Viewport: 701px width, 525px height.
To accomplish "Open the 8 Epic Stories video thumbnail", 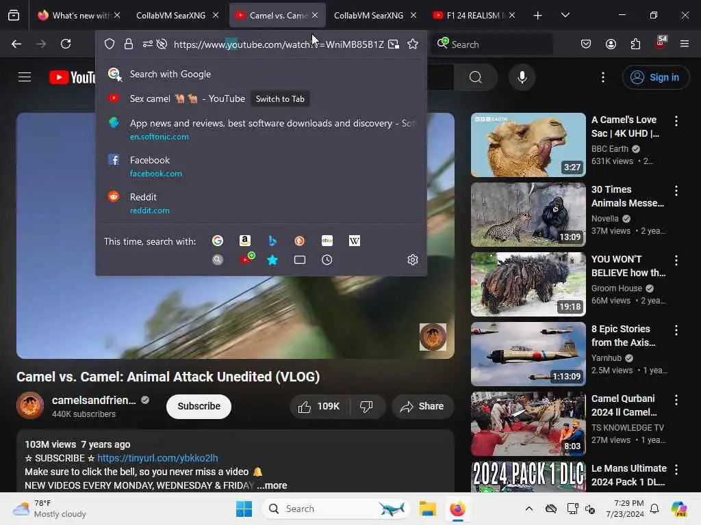I will coord(528,353).
